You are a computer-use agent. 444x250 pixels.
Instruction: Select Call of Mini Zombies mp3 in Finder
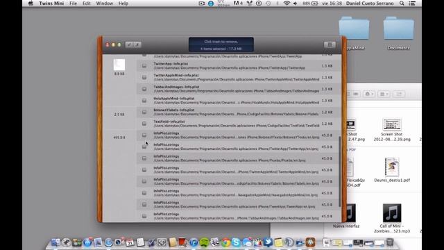click(x=392, y=218)
